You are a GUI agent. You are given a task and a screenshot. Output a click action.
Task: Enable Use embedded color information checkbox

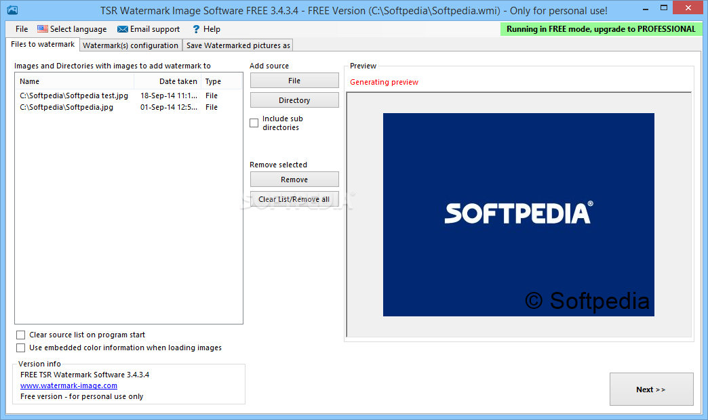coord(21,348)
